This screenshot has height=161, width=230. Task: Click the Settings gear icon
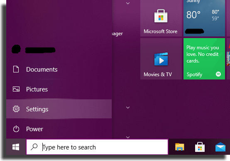click(x=16, y=109)
